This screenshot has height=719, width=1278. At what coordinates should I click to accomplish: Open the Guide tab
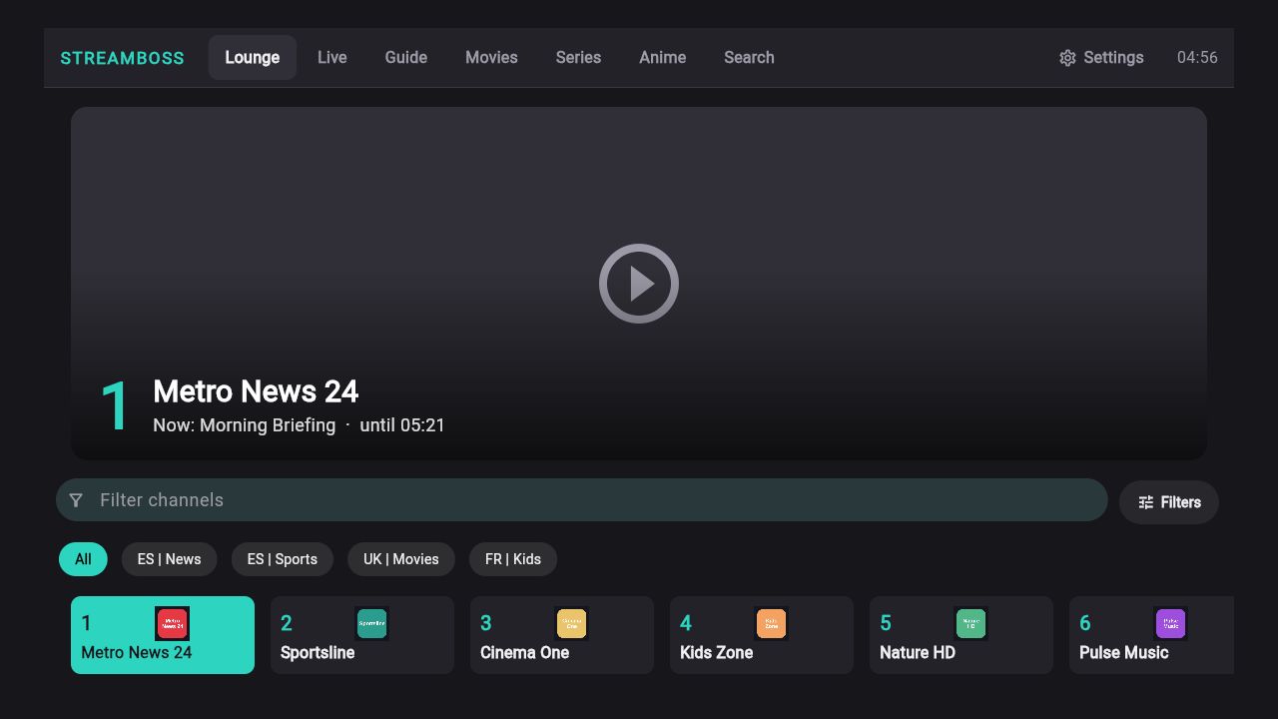406,57
